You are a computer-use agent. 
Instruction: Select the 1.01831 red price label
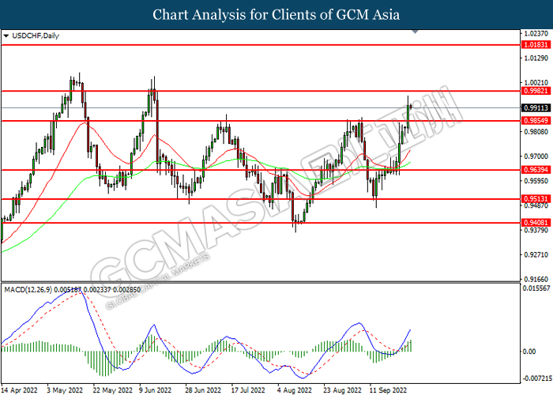(536, 45)
